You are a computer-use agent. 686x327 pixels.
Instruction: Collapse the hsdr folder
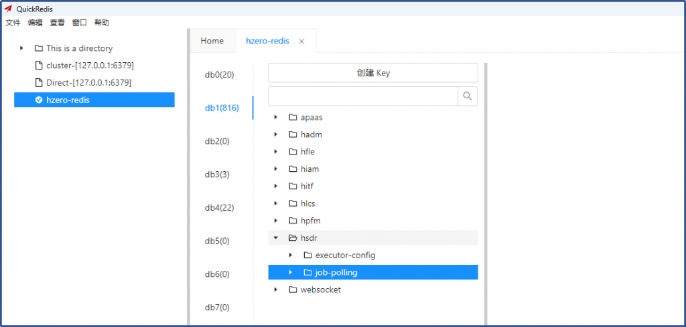[275, 238]
